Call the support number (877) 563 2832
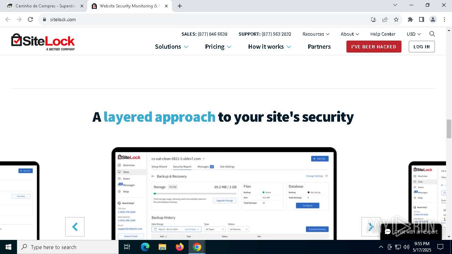The width and height of the screenshot is (452, 254). [x=276, y=34]
